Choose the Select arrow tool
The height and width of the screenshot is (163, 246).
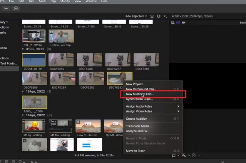coord(32,162)
